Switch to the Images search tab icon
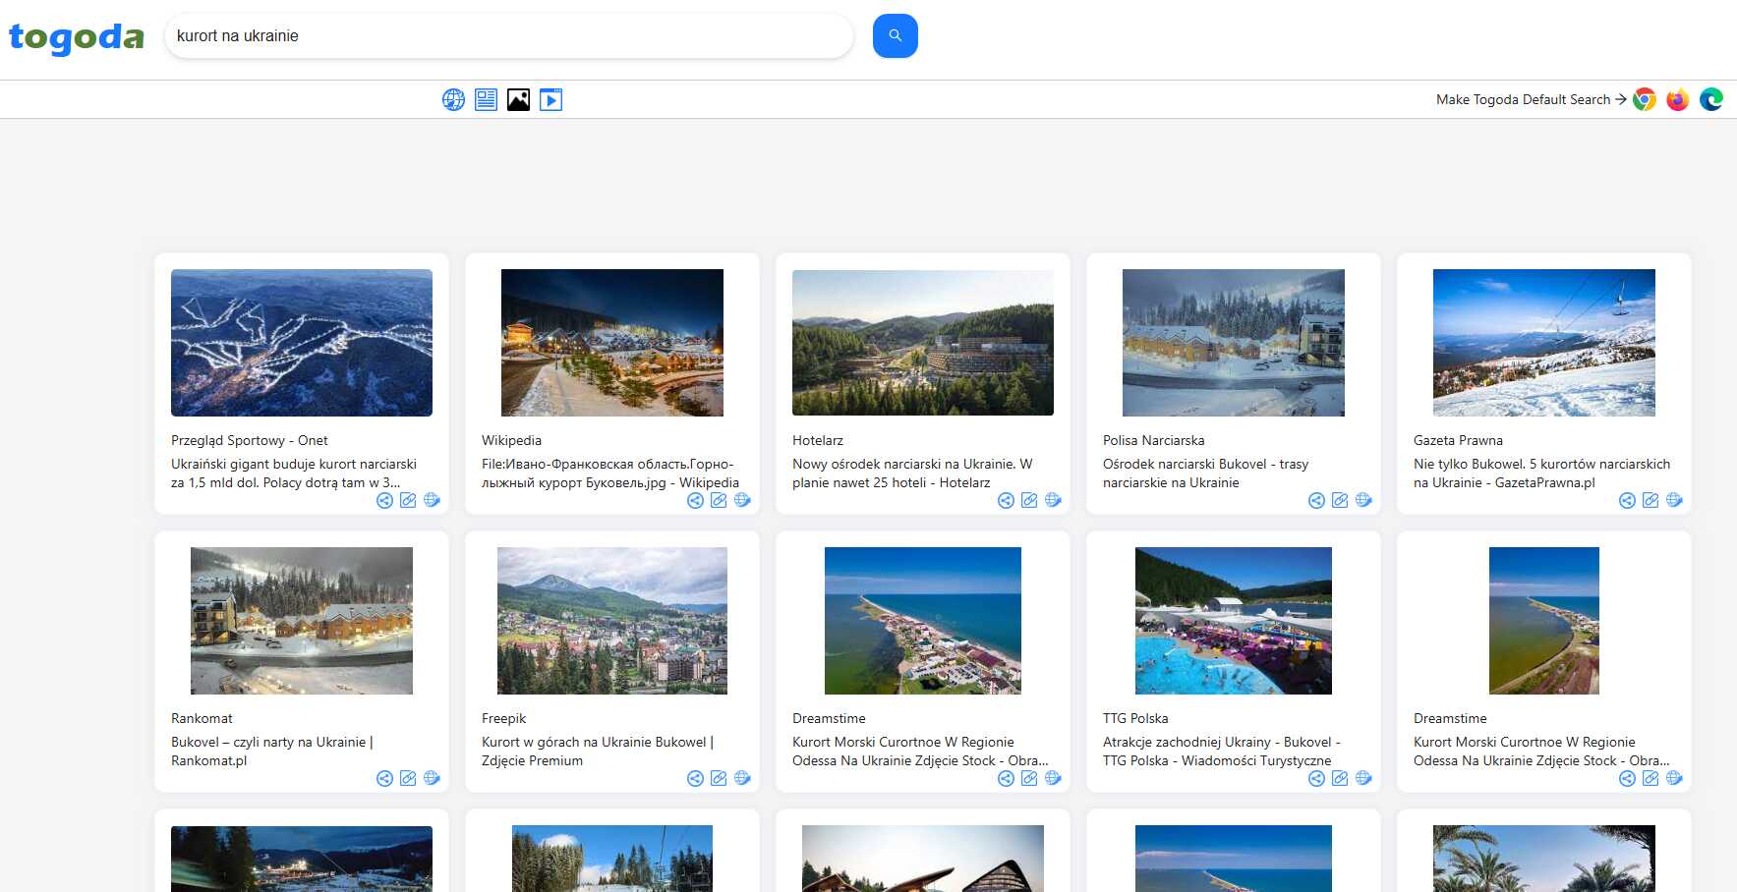Screen dimensions: 1737x892 (518, 99)
